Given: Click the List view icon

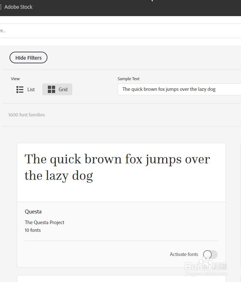Looking at the screenshot, I should point(20,89).
